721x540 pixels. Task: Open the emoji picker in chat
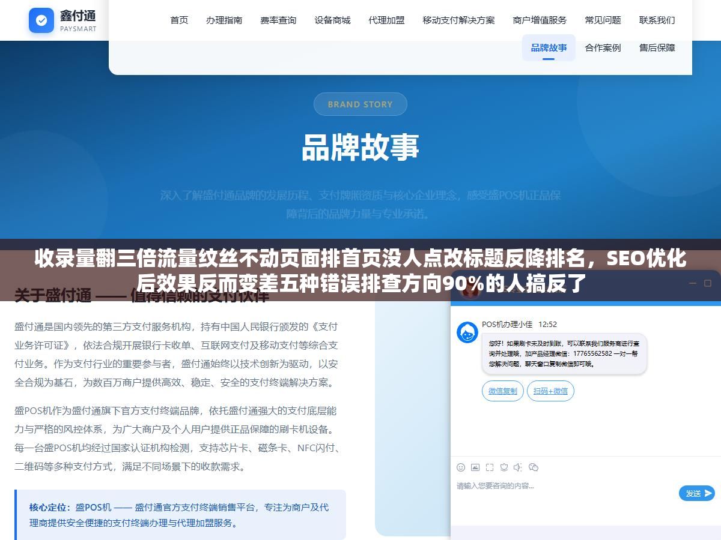click(461, 467)
